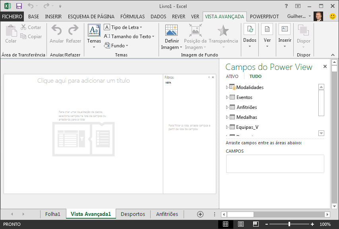The height and width of the screenshot is (229, 339).
Task: Switch to the DADOS ribbon tab
Action: click(x=158, y=17)
